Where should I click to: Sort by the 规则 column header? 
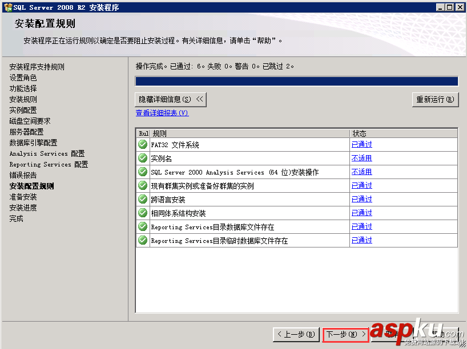(x=250, y=133)
